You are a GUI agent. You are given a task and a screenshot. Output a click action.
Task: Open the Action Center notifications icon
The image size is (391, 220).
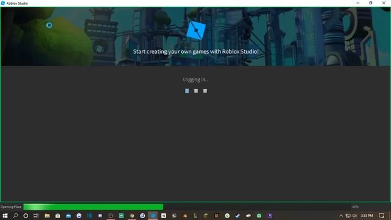(x=381, y=216)
